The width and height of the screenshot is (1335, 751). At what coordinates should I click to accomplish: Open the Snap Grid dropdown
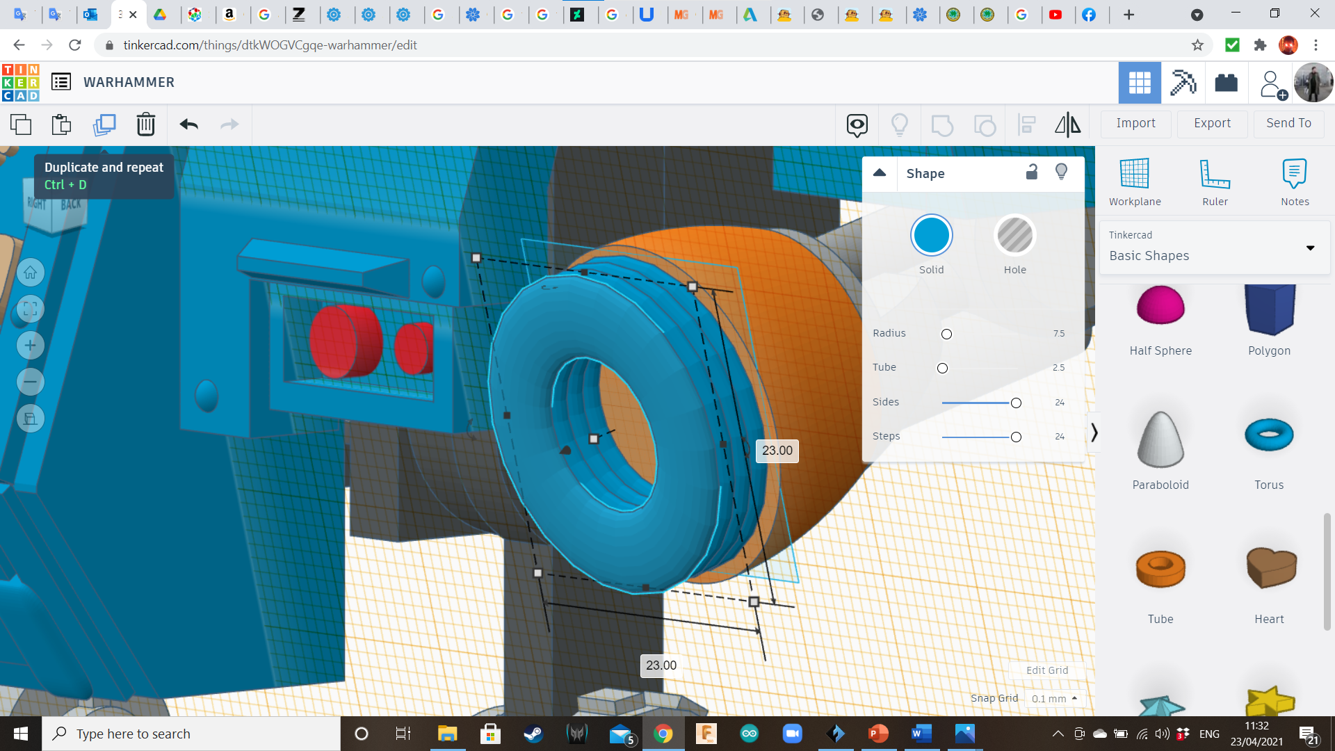(x=1054, y=698)
